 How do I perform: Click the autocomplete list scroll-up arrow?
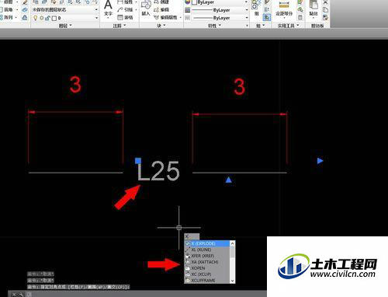(232, 243)
